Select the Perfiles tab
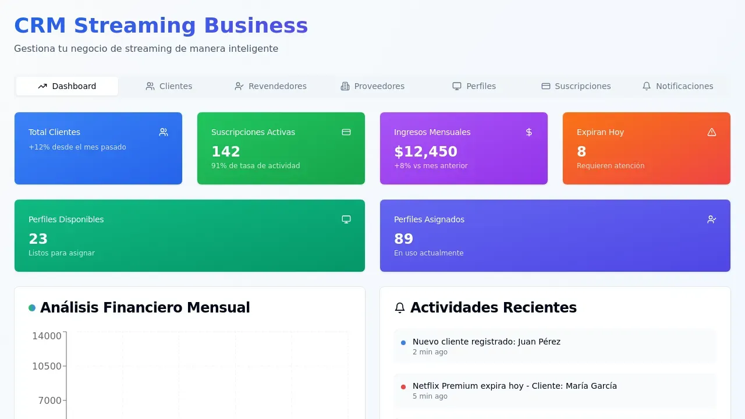745x419 pixels. click(475, 86)
